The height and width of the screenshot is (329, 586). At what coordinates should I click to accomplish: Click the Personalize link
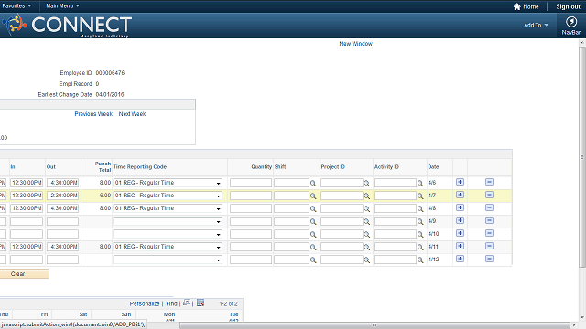pos(145,303)
